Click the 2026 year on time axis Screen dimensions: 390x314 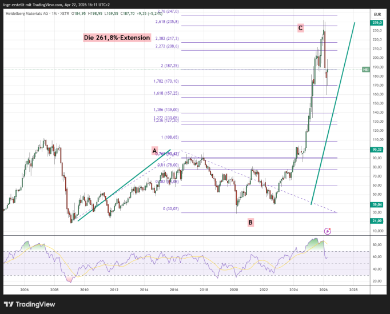tap(323, 290)
